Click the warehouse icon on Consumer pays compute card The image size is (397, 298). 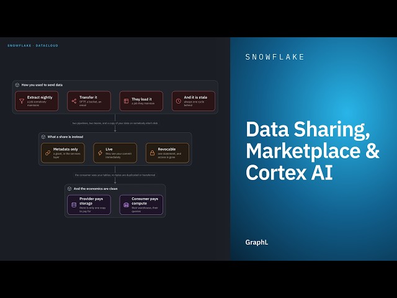pos(126,205)
